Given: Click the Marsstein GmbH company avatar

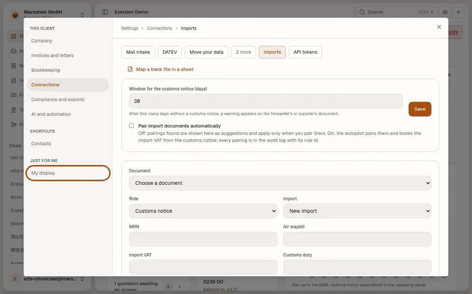Looking at the screenshot, I should click(x=15, y=15).
